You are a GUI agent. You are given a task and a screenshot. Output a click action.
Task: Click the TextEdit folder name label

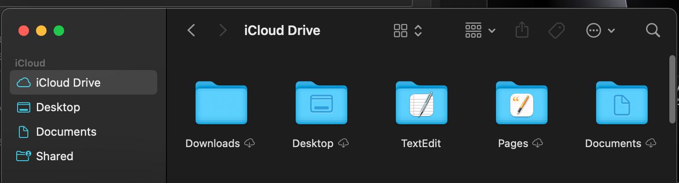tap(421, 144)
